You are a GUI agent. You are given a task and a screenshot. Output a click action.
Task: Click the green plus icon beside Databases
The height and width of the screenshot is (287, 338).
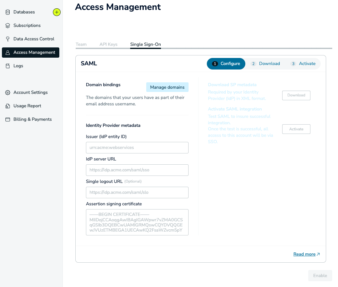tap(57, 12)
